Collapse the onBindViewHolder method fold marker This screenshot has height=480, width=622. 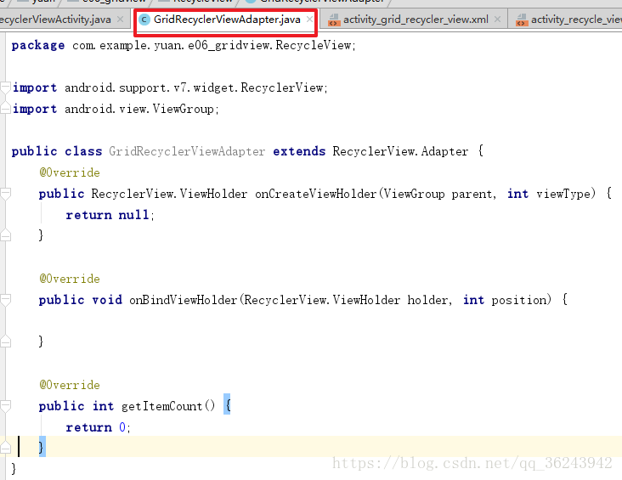(x=5, y=300)
